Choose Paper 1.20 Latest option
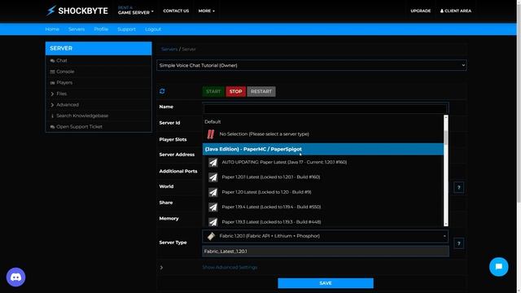Viewport: 521px width, 293px height. [323, 192]
